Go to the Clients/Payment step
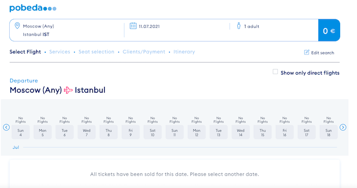This screenshot has height=188, width=357. click(144, 52)
